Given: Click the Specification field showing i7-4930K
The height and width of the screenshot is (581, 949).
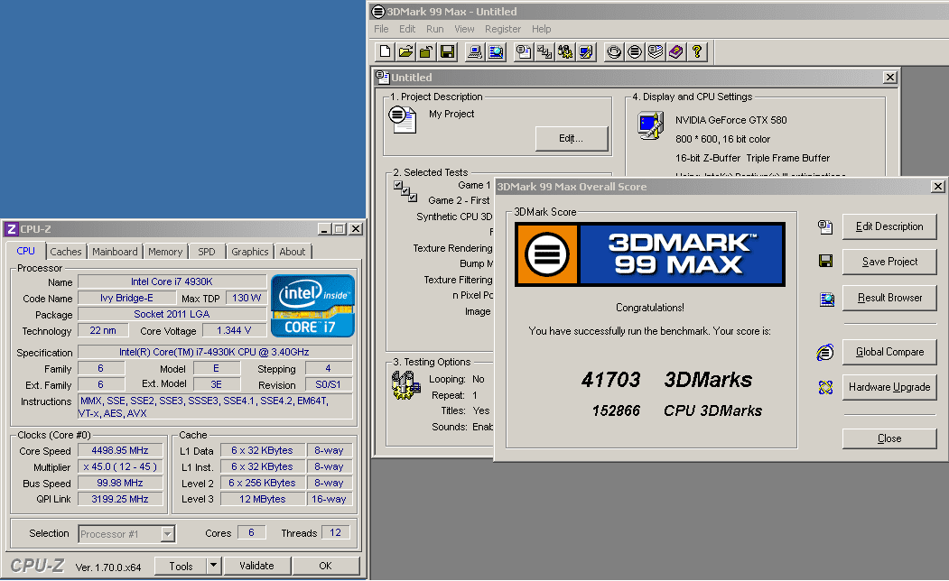Looking at the screenshot, I should pyautogui.click(x=214, y=352).
